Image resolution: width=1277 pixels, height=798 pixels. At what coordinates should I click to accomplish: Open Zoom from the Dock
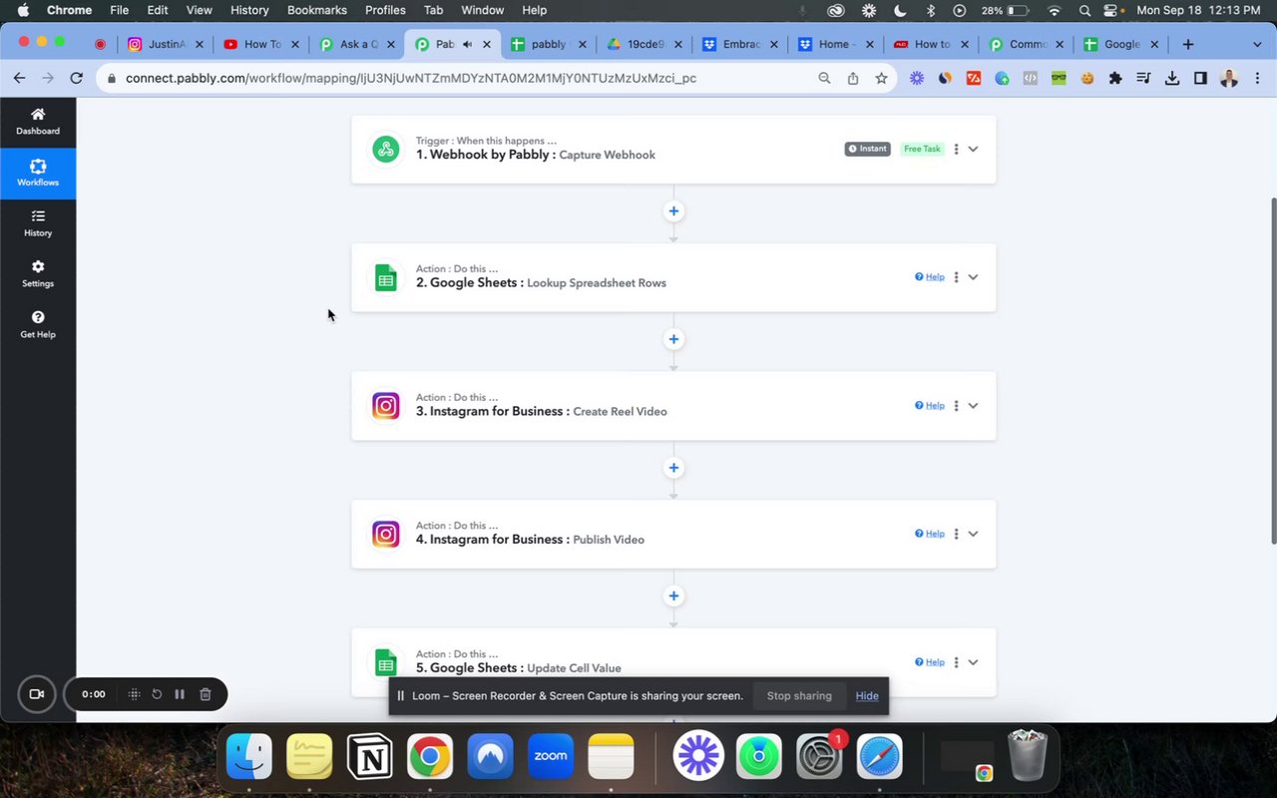pos(550,758)
